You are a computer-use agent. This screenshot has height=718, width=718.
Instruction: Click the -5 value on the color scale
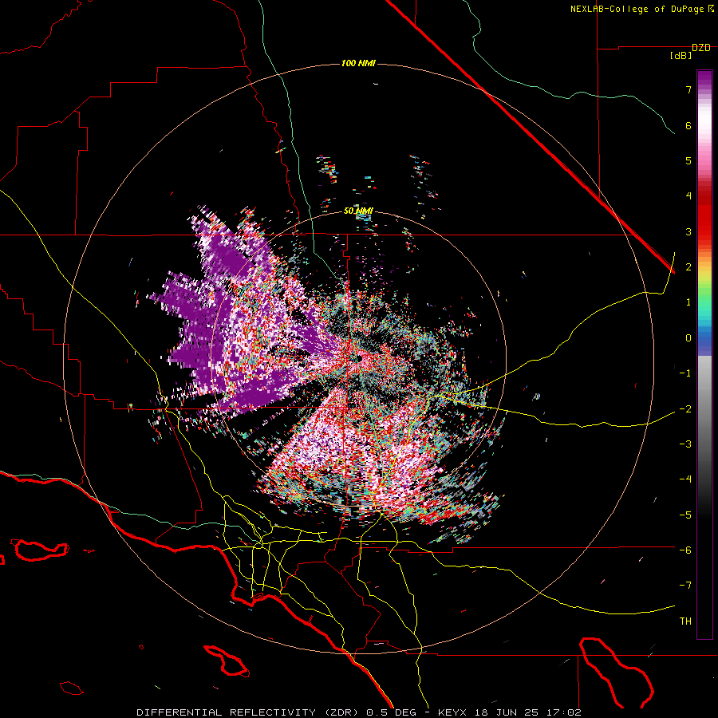[685, 515]
